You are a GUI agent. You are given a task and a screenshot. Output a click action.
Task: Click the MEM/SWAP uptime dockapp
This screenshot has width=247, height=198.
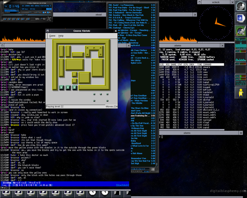click(241, 80)
